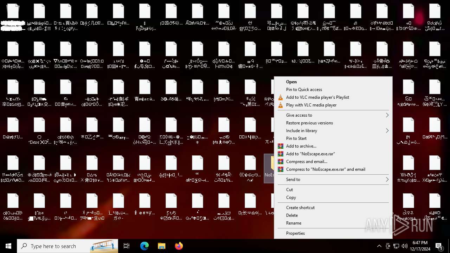Click WinRAR icon beside Compress to rar and email
The image size is (450, 253).
(280, 169)
